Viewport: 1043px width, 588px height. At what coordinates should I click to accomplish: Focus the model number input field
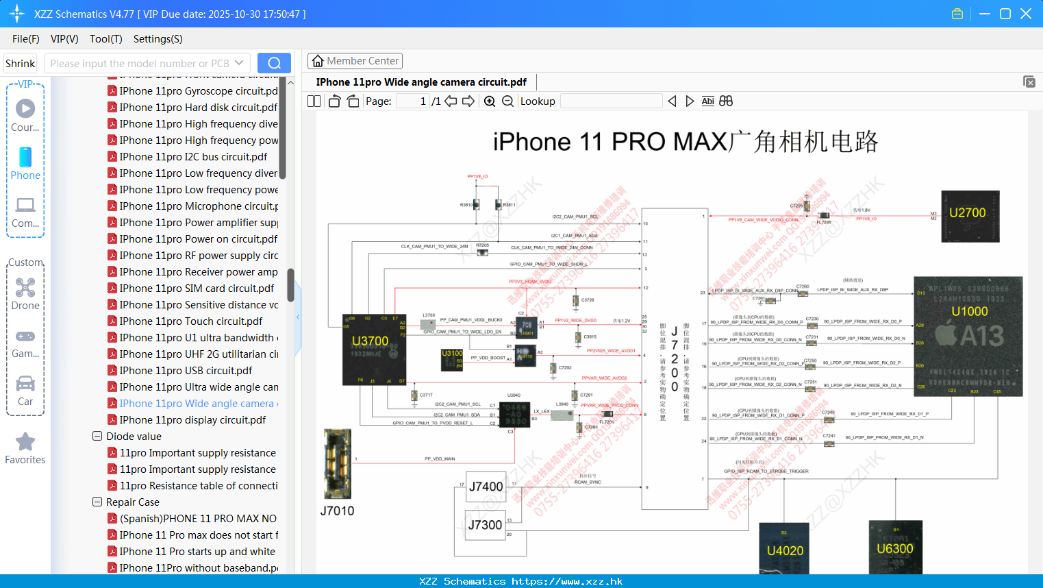point(140,63)
